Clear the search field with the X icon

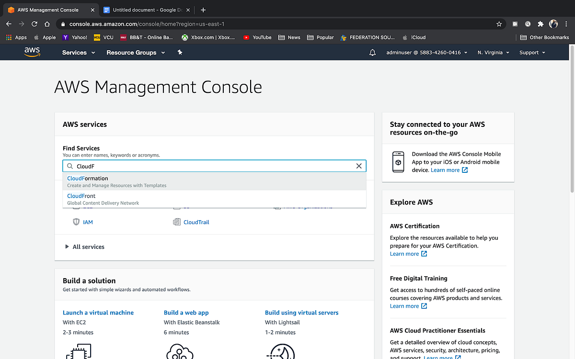click(359, 166)
